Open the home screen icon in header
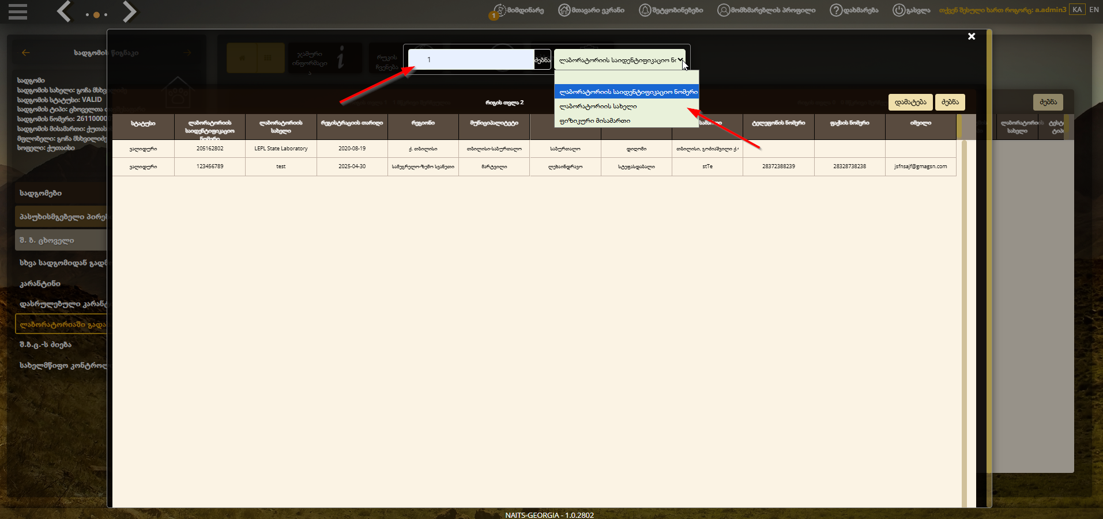1103x519 pixels. pos(564,10)
